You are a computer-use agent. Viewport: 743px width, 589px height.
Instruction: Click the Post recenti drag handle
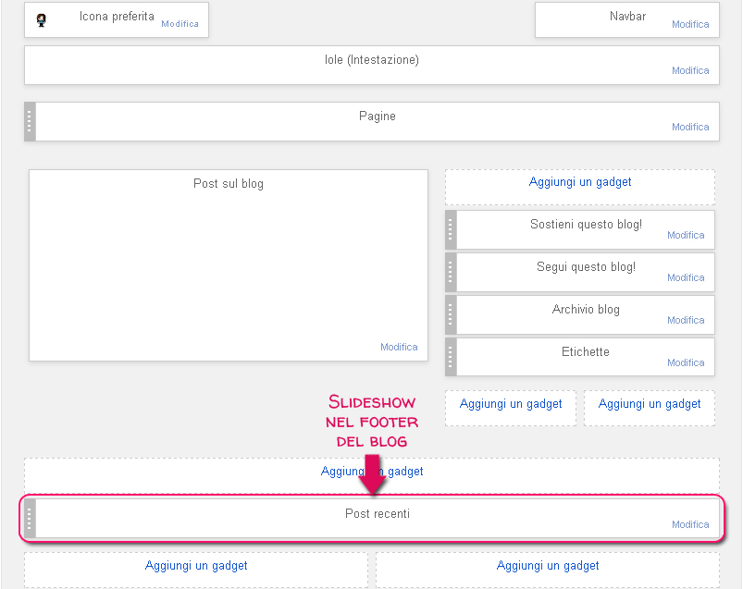pyautogui.click(x=30, y=519)
